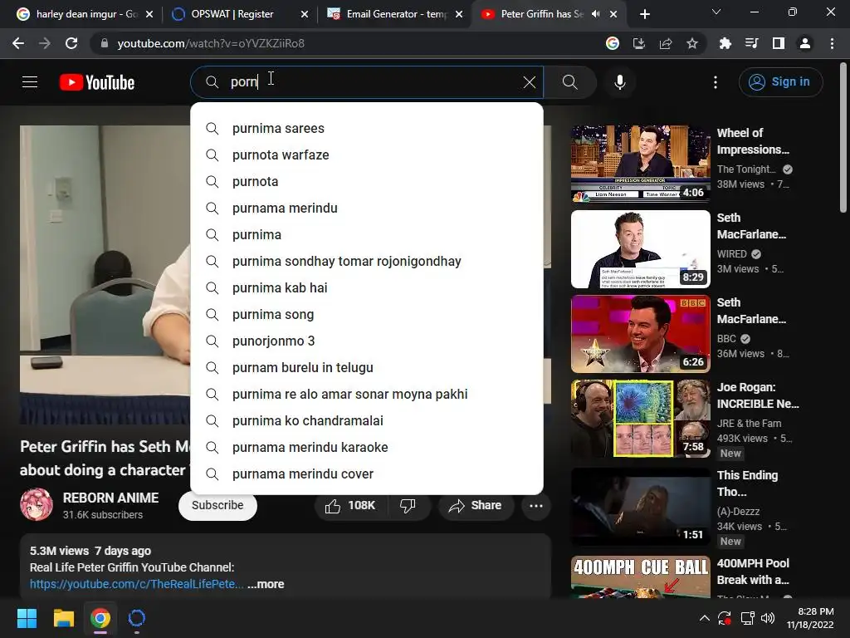Click the page vertical scrollbar

pyautogui.click(x=843, y=138)
